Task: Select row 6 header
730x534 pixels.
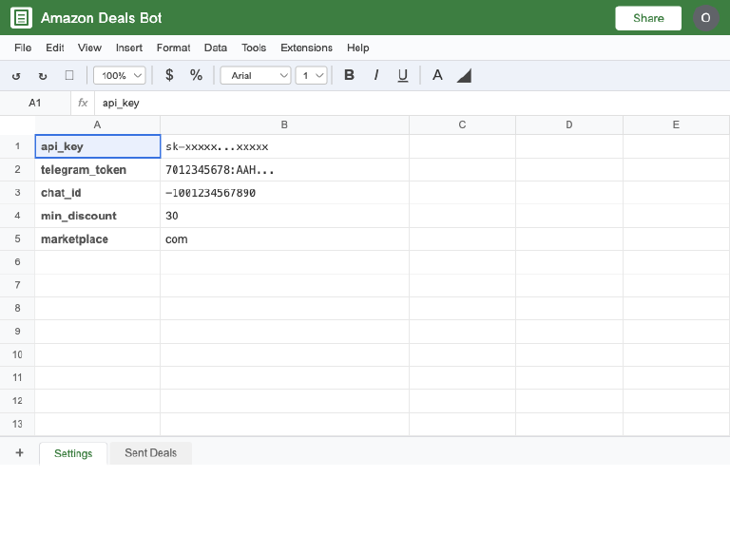Action: click(x=17, y=262)
